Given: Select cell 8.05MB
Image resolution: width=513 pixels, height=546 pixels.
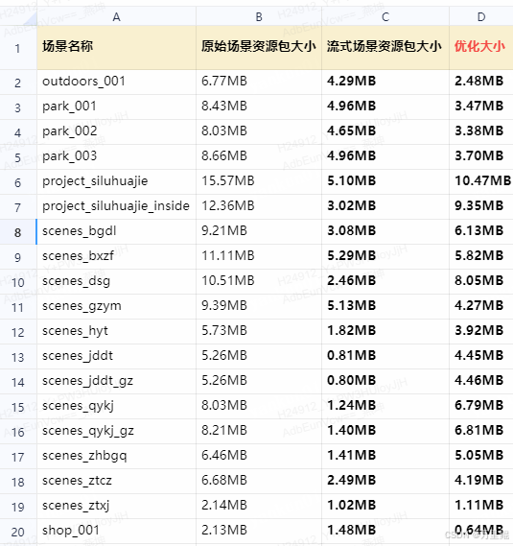Looking at the screenshot, I should (481, 282).
